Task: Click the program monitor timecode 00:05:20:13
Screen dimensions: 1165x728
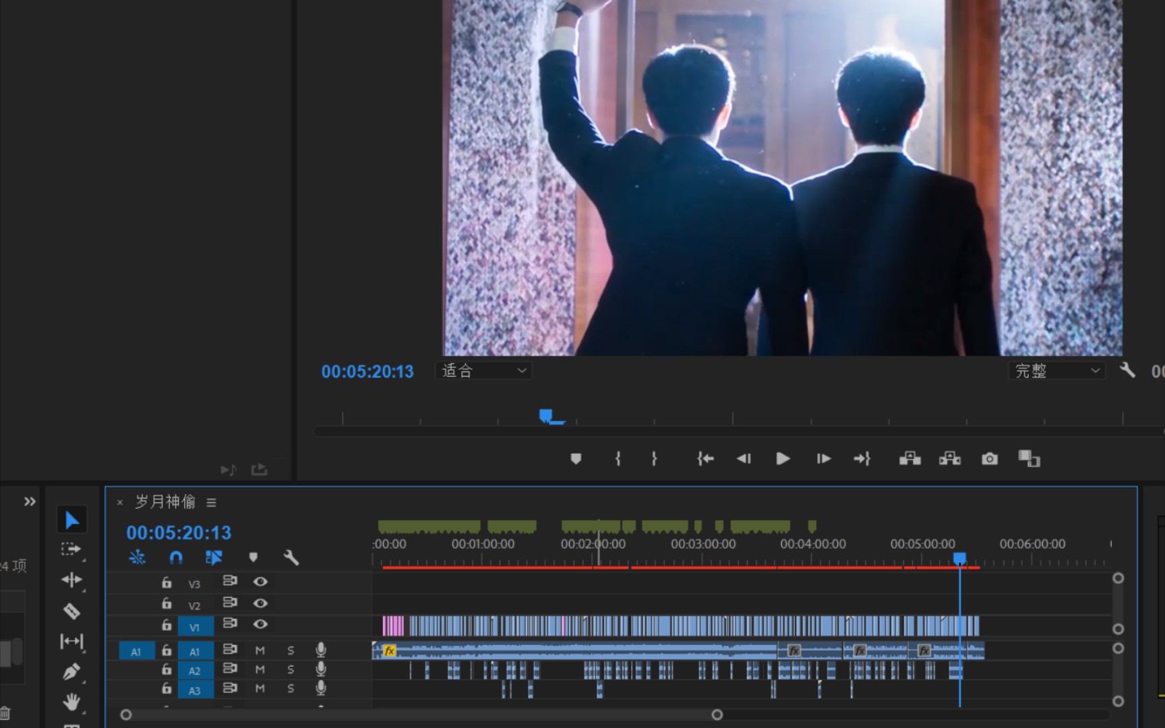Action: 367,371
